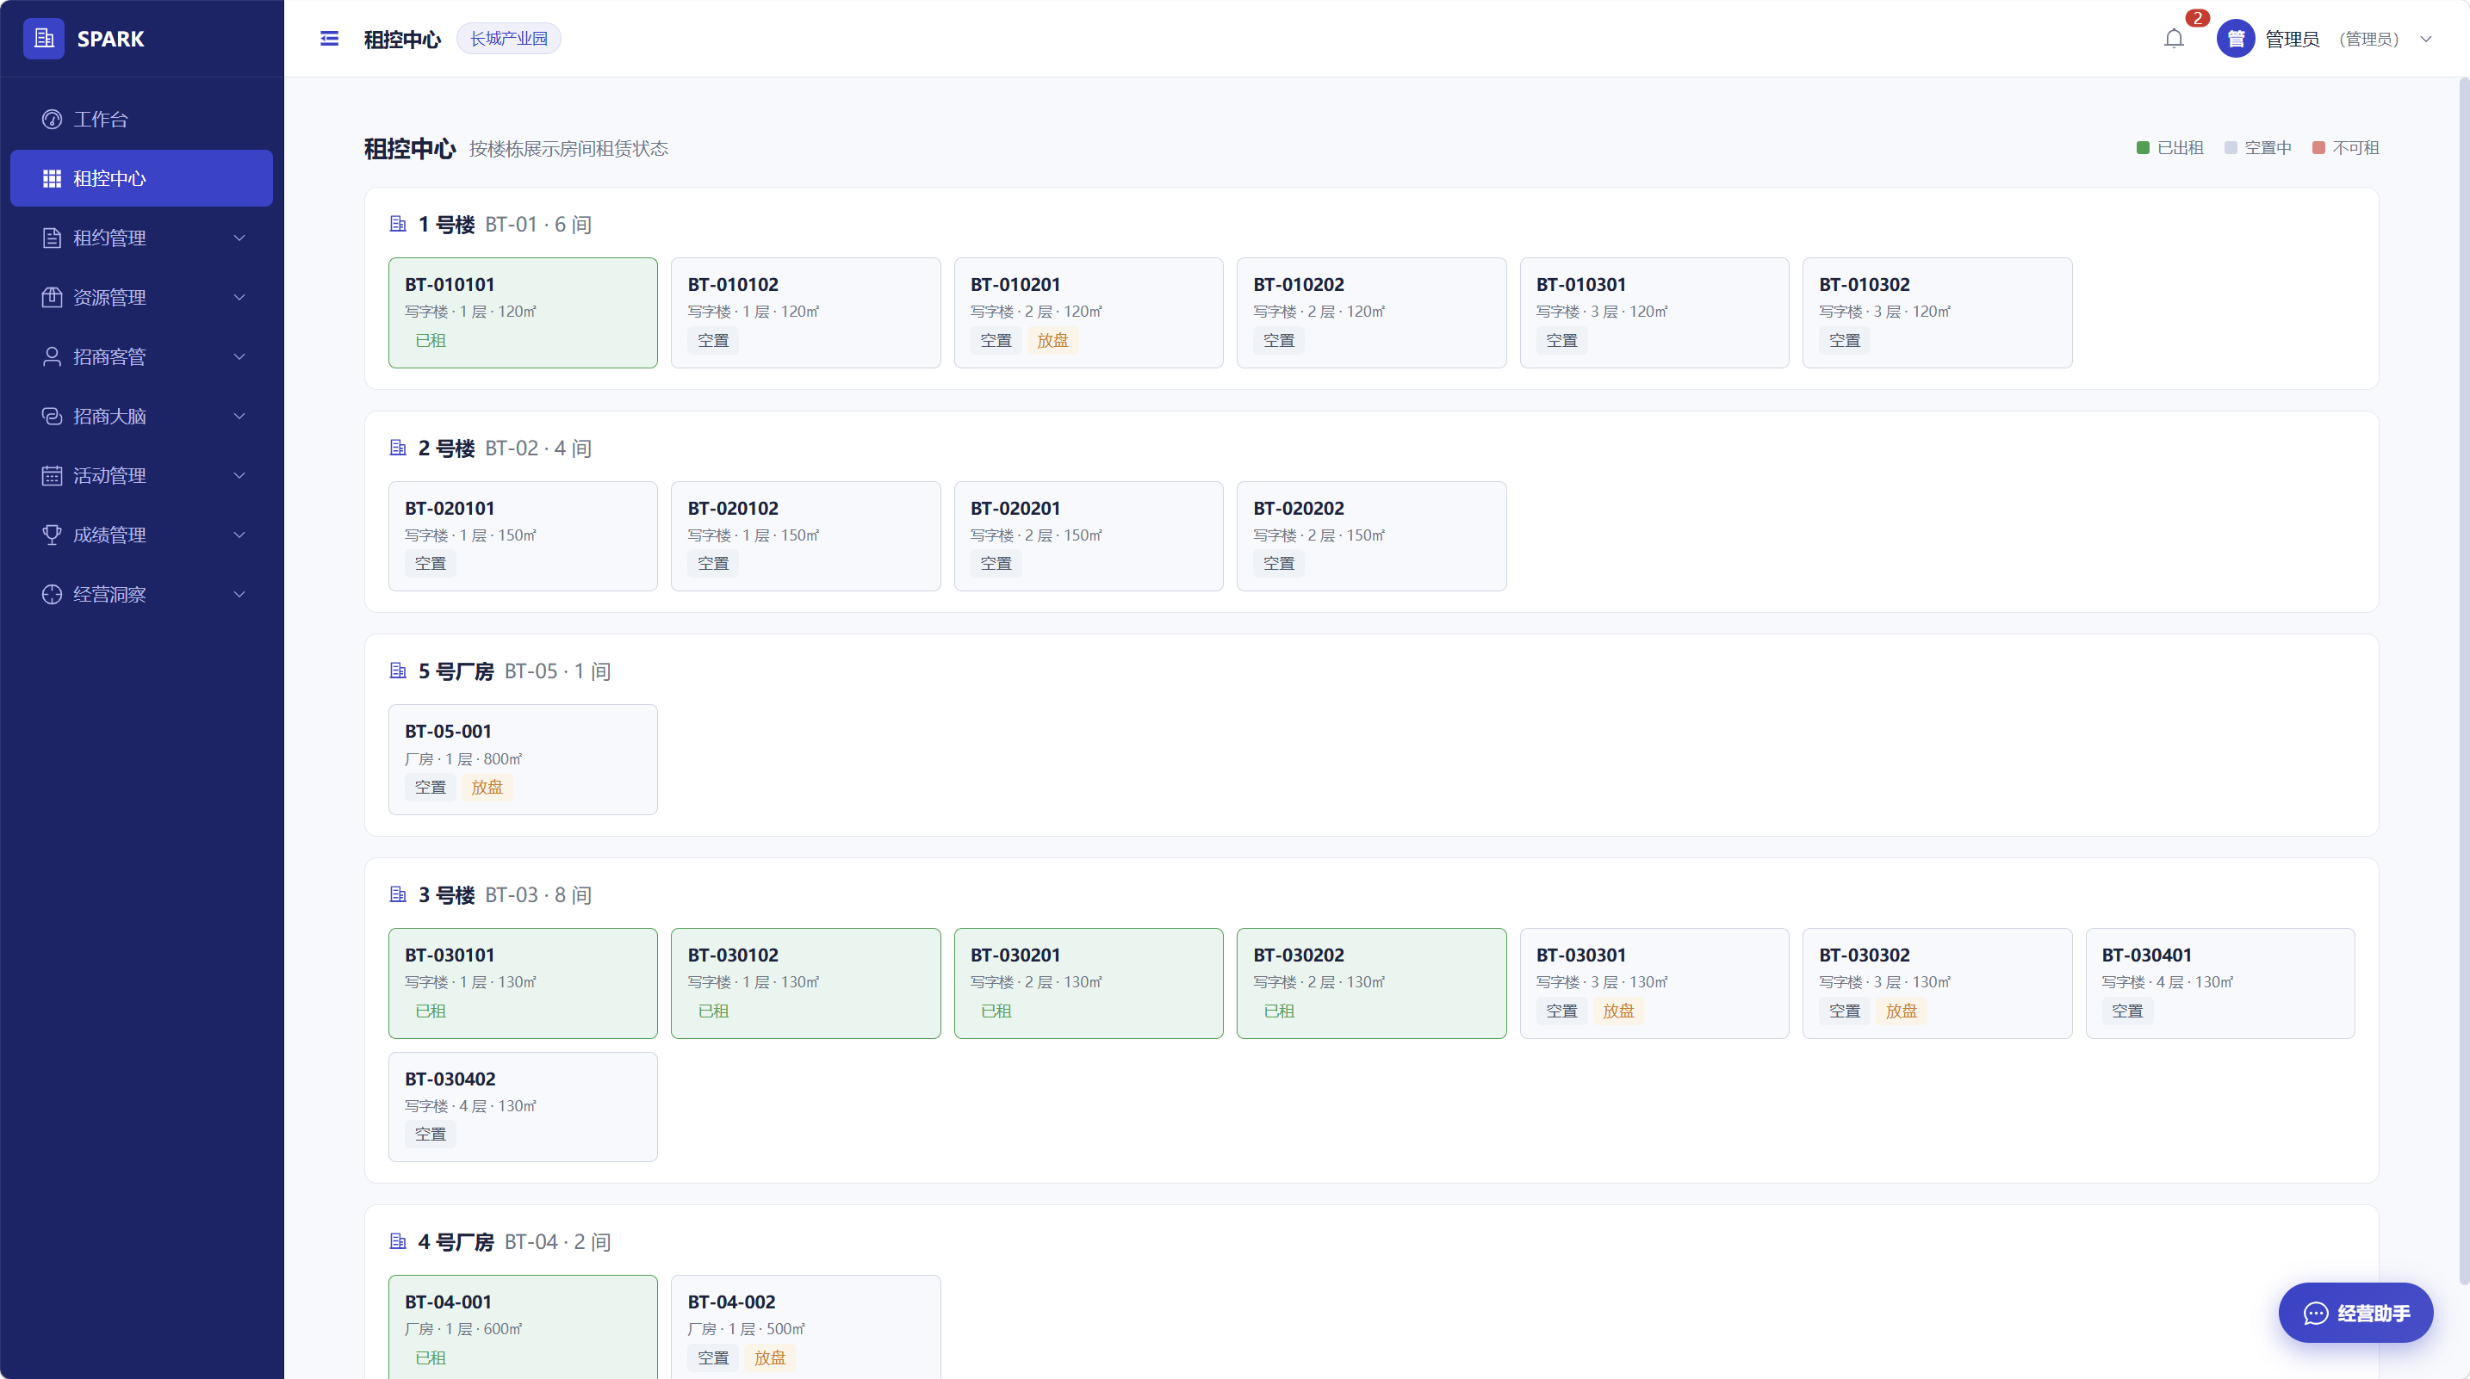This screenshot has height=1379, width=2470.
Task: Open room card BT-030301
Action: click(1654, 982)
